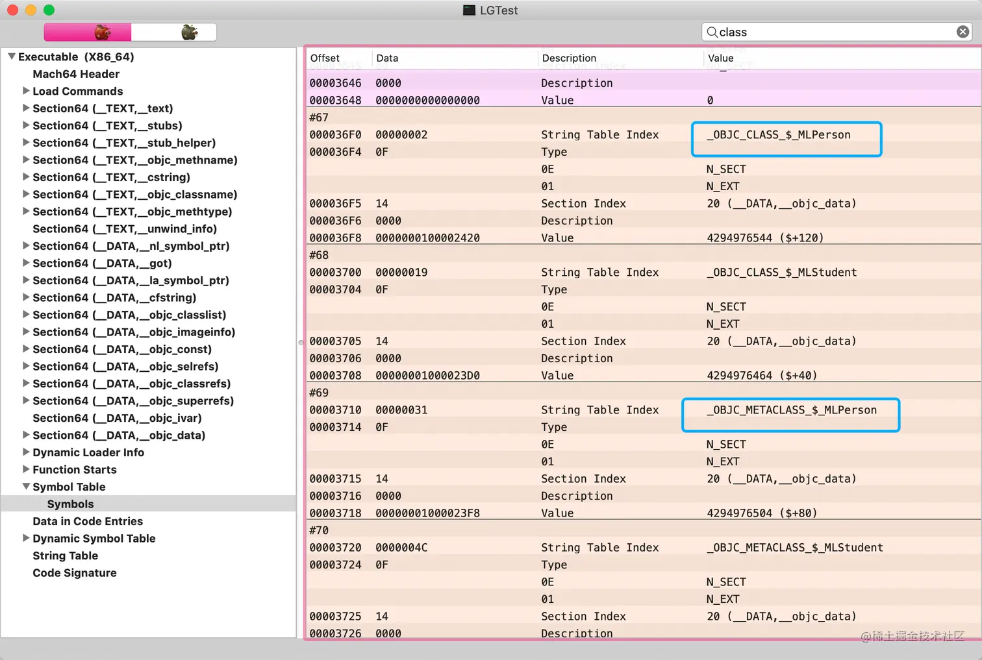
Task: Select the Mach64 Header tree item
Action: 76,74
